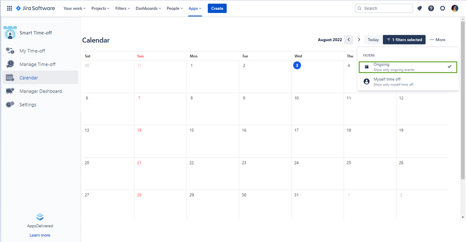The image size is (467, 242).
Task: Open the Jira settings gear icon
Action: click(443, 8)
